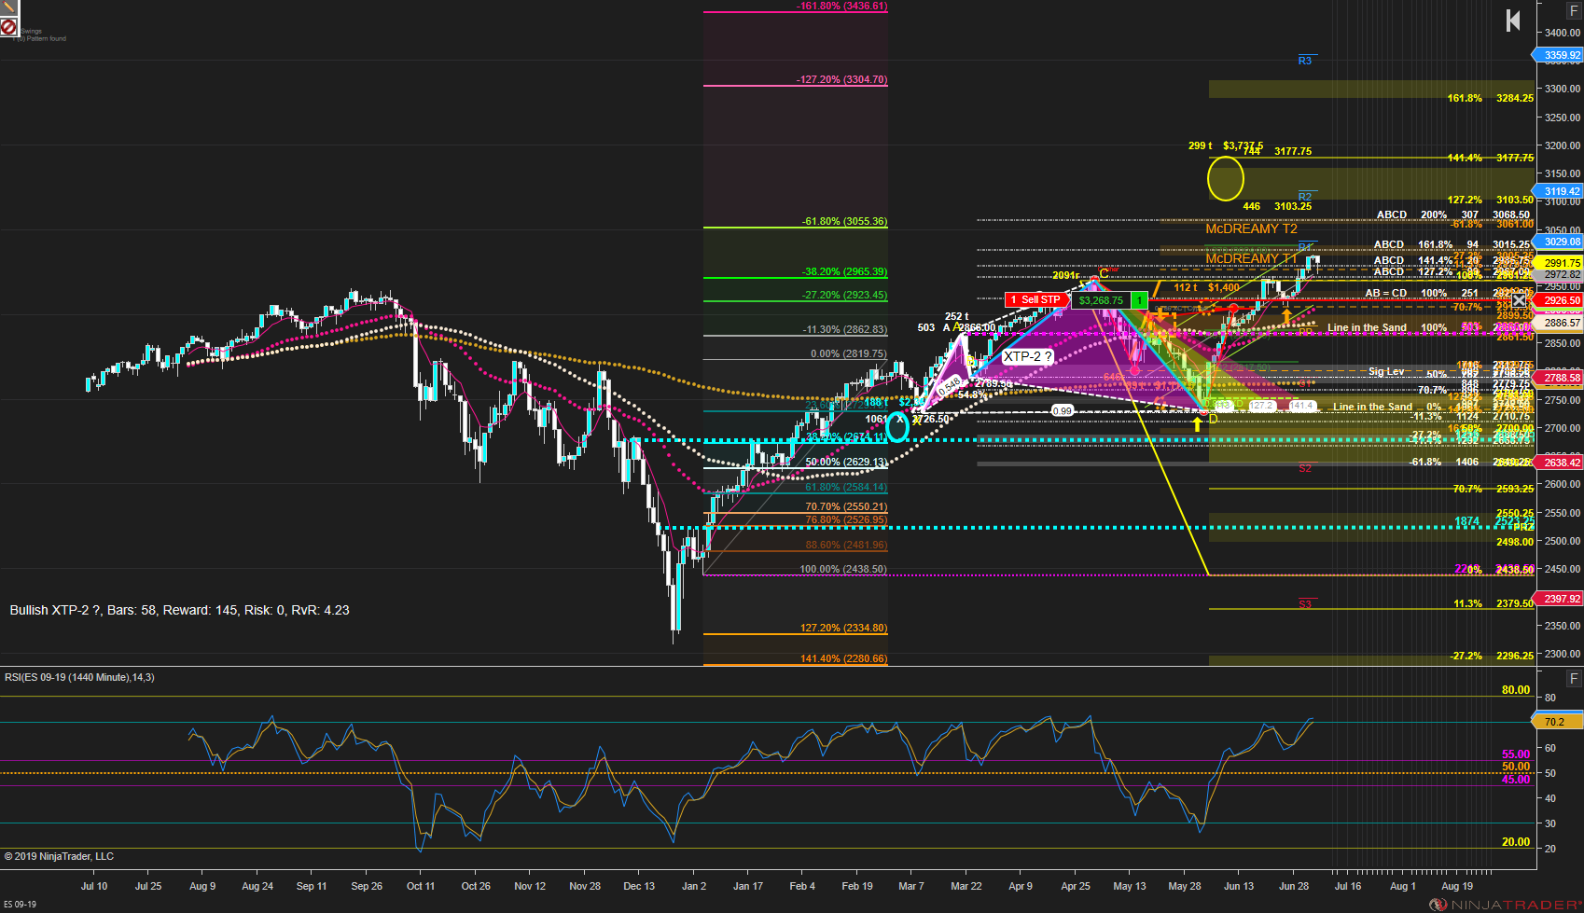Click the 0.00% (2819.75) Fibonacci label
The height and width of the screenshot is (913, 1584).
(849, 354)
